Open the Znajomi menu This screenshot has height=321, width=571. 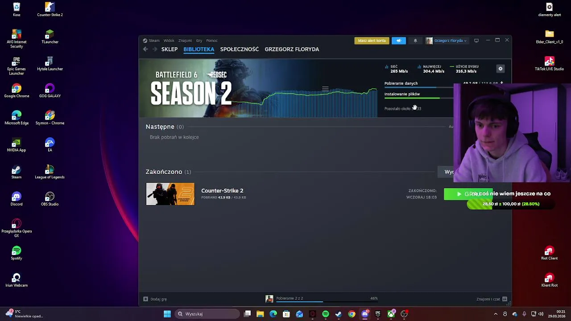(185, 41)
